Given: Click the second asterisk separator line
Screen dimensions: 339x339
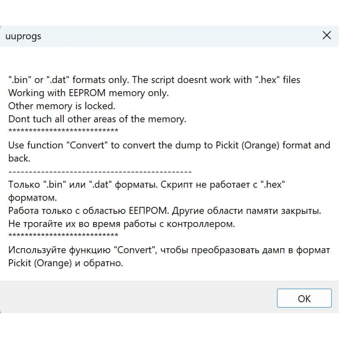Looking at the screenshot, I should coord(63,235).
